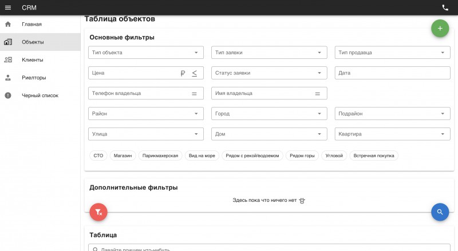The width and height of the screenshot is (458, 251).
Task: Open the Статус заявки dropdown
Action: 269,73
